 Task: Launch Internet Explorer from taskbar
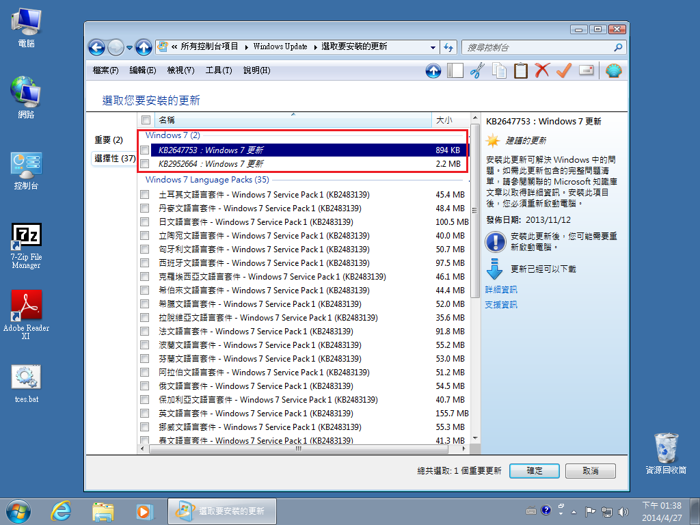tap(61, 511)
